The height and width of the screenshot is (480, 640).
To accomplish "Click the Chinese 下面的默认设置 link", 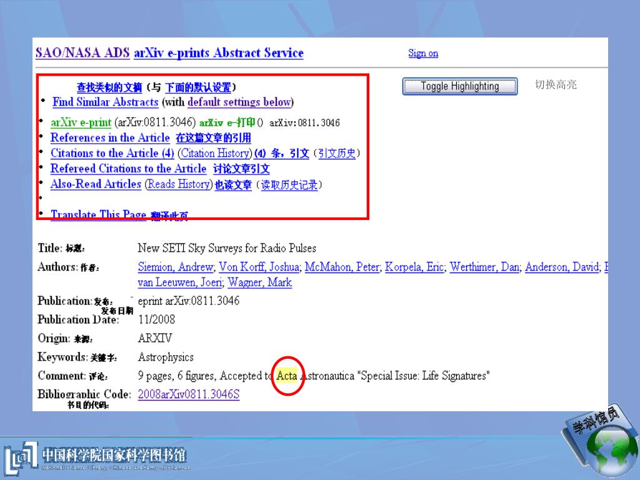I will [x=198, y=87].
